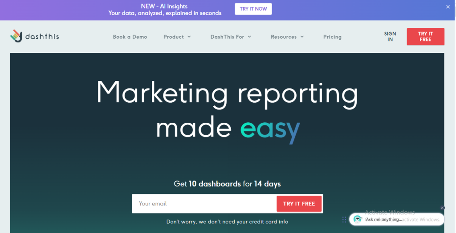This screenshot has height=233, width=456.
Task: Click the DashThis For menu label
Action: 227,37
